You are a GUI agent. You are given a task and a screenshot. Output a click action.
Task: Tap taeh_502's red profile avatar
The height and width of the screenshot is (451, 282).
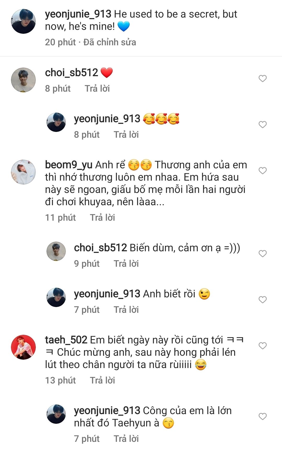[x=23, y=347]
